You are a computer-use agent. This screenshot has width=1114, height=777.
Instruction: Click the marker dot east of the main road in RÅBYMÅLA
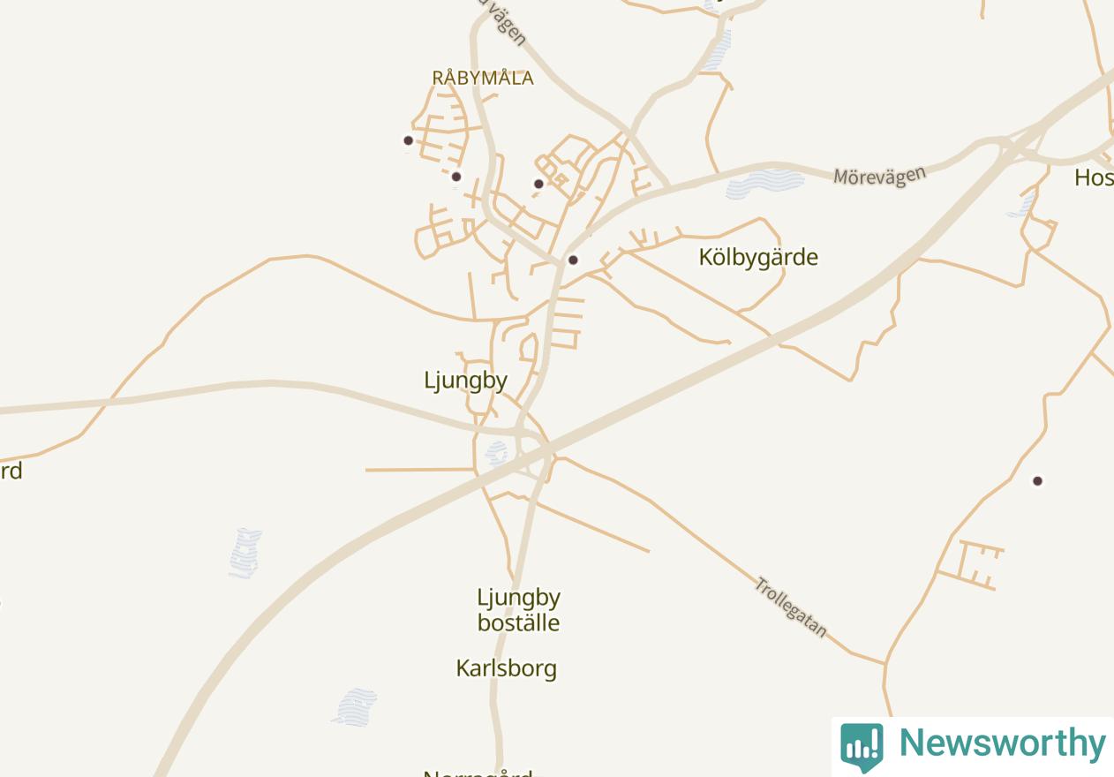point(539,184)
